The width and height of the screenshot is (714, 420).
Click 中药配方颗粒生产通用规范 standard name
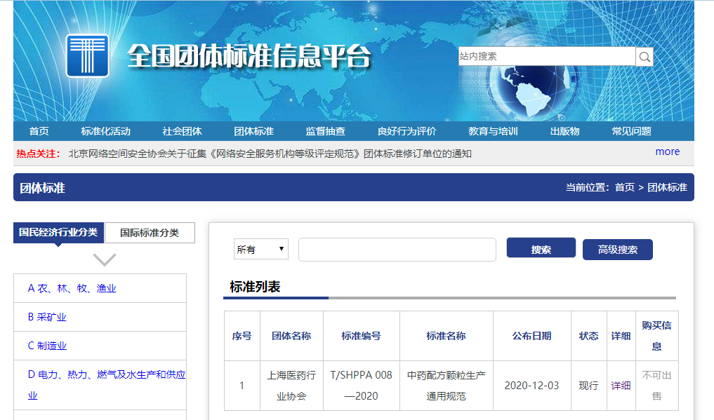[x=447, y=386]
